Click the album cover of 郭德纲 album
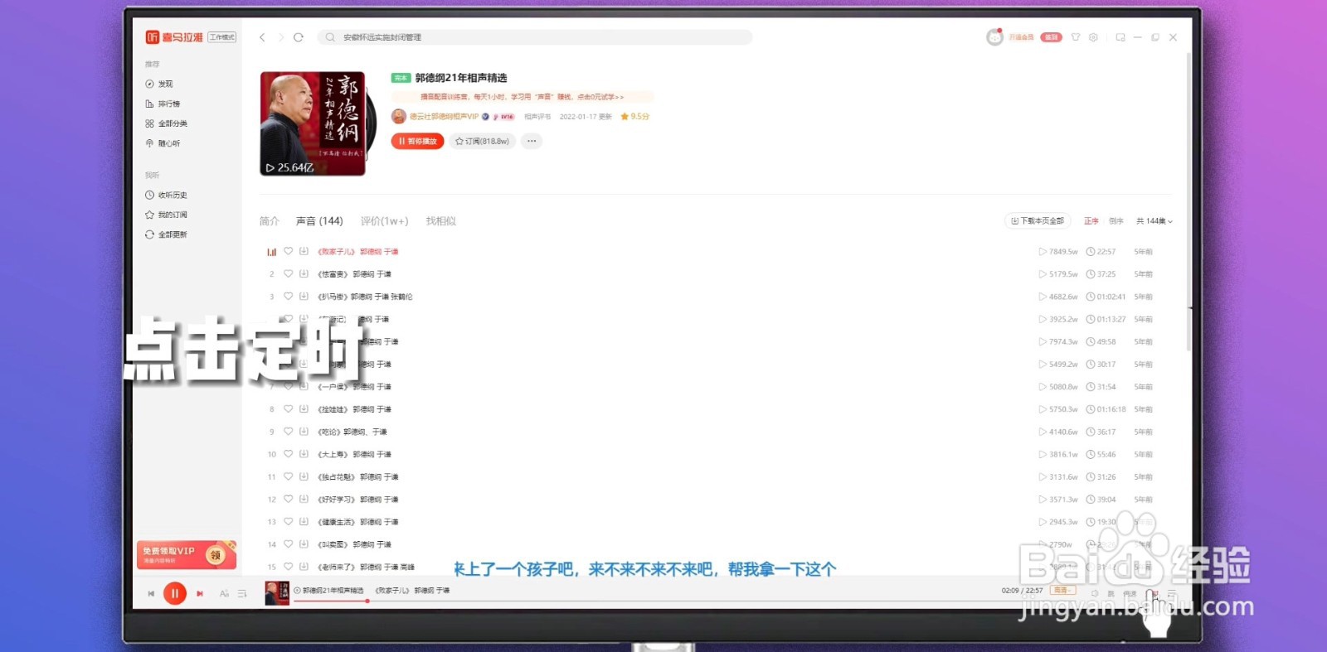 click(x=313, y=123)
